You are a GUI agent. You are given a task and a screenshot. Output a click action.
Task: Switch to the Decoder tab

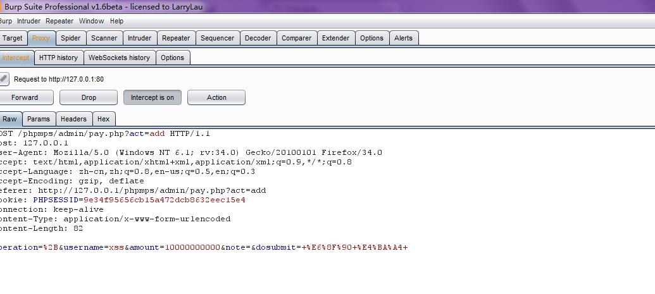(x=258, y=38)
